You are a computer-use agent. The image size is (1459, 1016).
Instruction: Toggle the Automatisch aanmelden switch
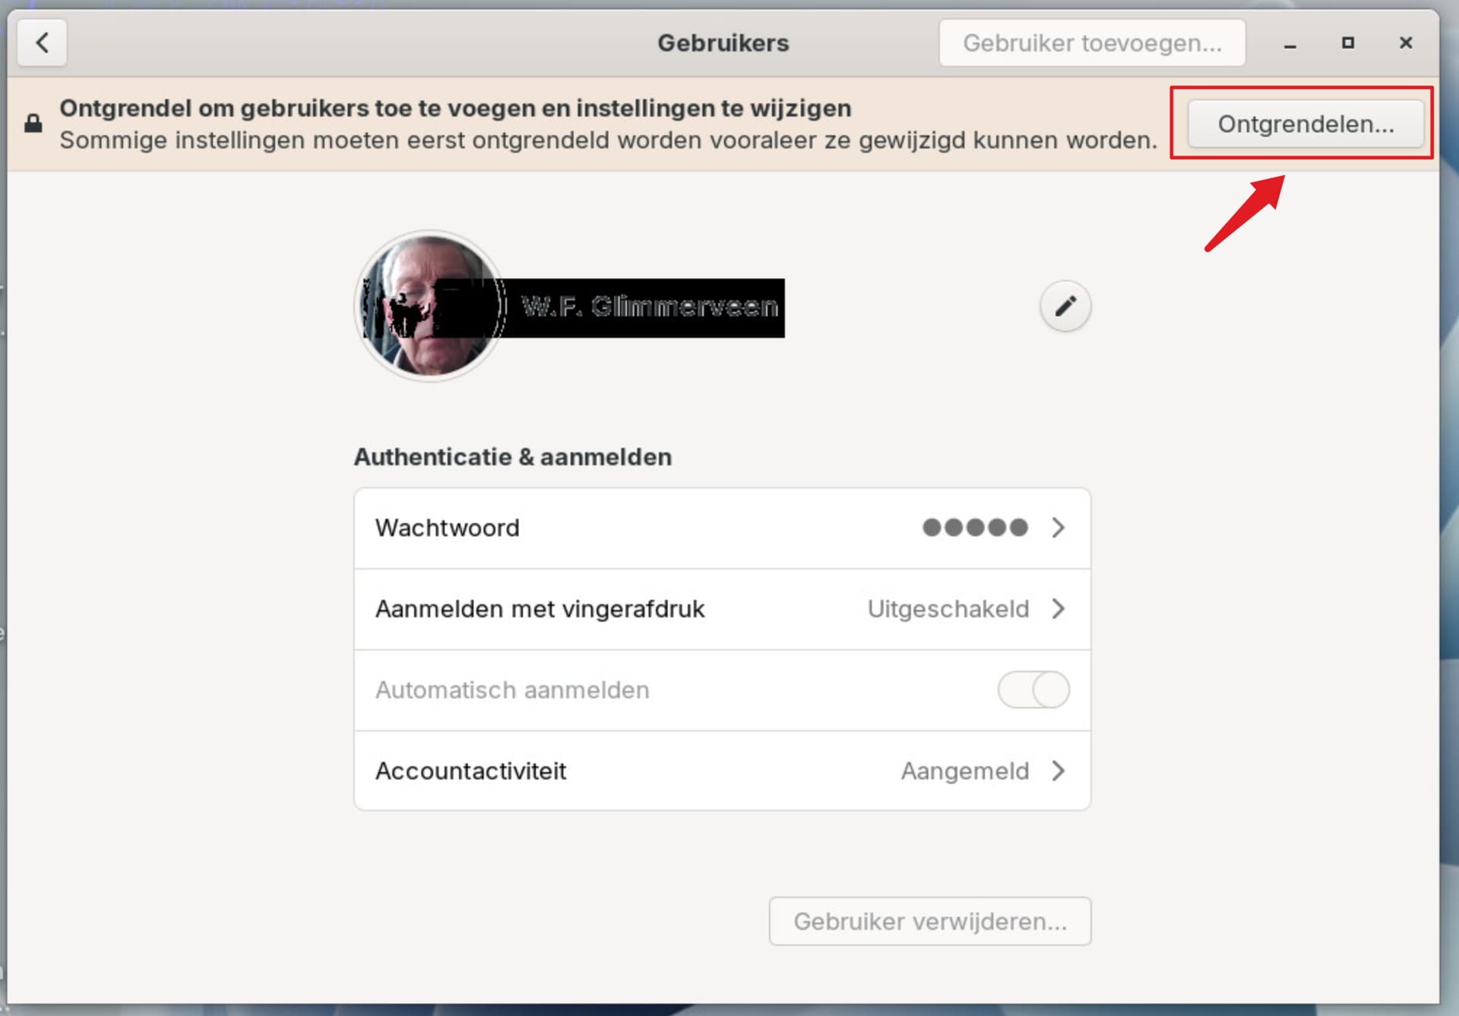click(x=1033, y=689)
